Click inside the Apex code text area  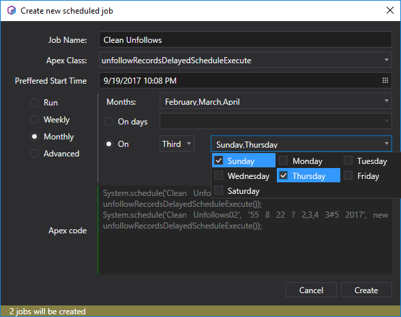(x=245, y=230)
